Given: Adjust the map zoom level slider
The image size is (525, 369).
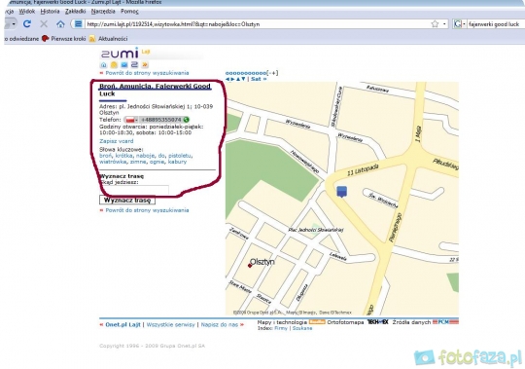Looking at the screenshot, I should (x=246, y=73).
